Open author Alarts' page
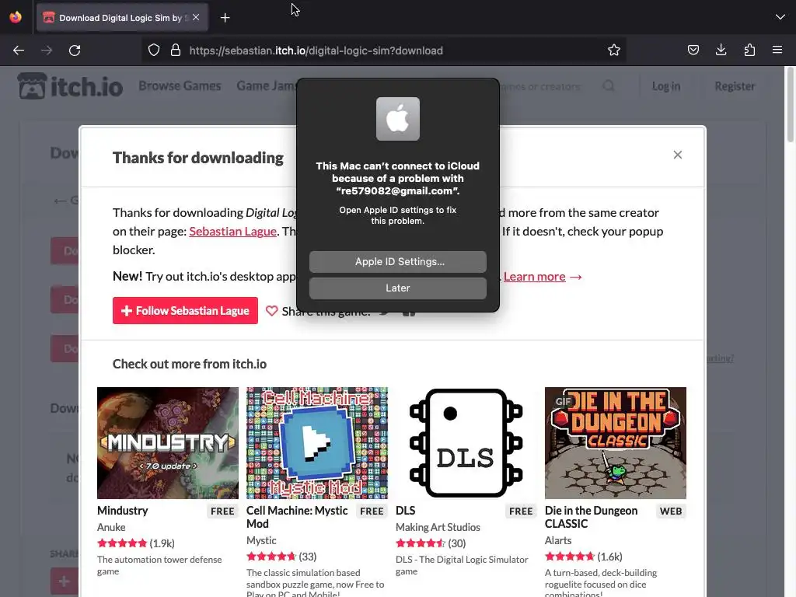 pyautogui.click(x=558, y=541)
